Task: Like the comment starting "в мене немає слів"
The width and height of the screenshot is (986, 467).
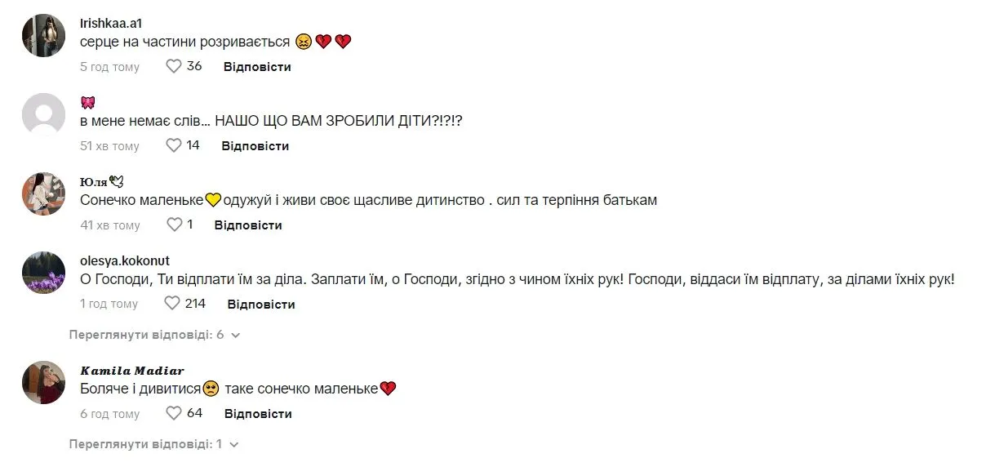Action: 174,145
